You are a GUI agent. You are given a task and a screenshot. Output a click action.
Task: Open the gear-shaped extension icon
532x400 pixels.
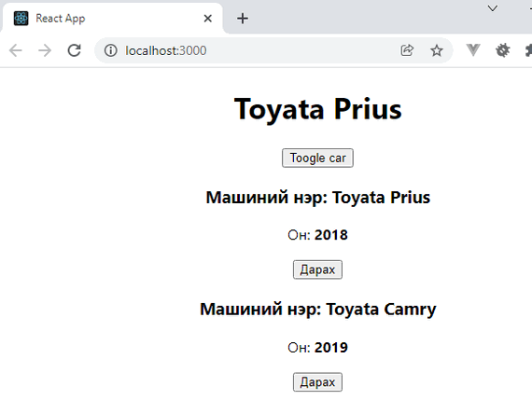click(x=503, y=50)
